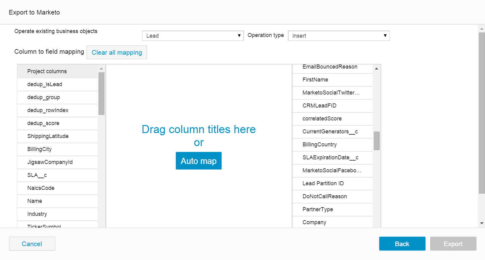This screenshot has width=485, height=260.
Task: Click the dialog scrollbar down arrow
Action: 482,223
